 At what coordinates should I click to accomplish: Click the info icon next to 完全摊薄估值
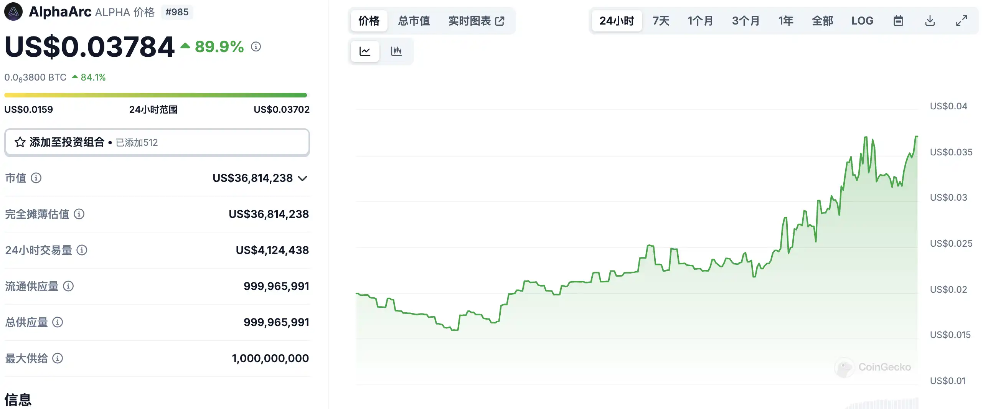79,214
